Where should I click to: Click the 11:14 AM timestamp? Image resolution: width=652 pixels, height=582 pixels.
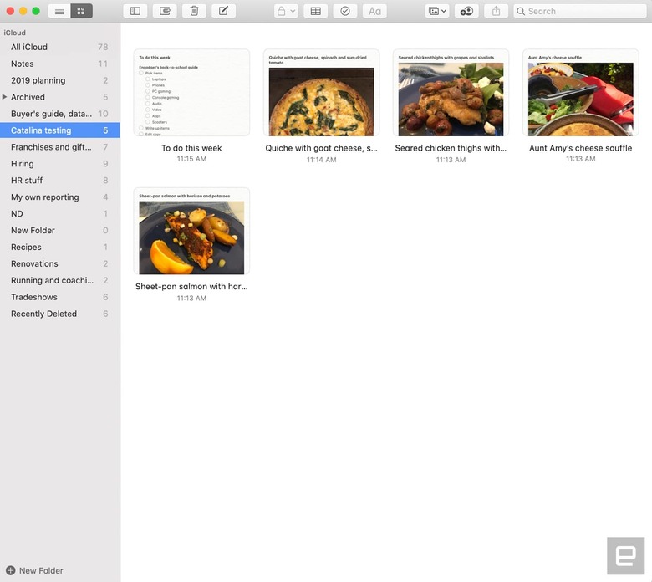(x=322, y=160)
